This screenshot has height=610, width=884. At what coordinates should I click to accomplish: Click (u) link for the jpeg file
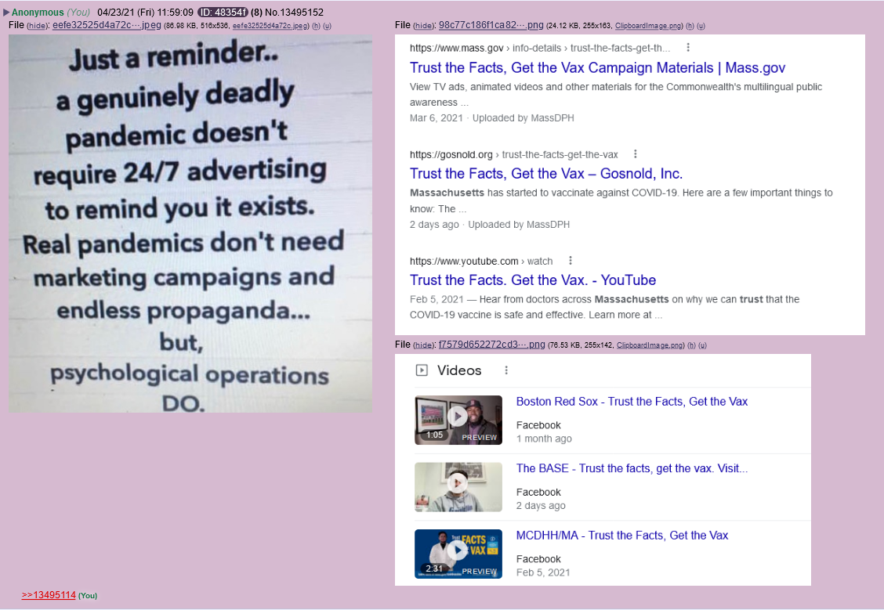(x=327, y=26)
